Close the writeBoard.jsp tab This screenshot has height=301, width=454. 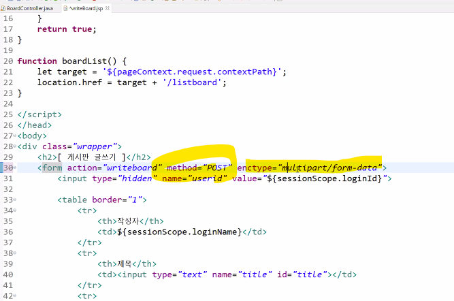pyautogui.click(x=108, y=8)
